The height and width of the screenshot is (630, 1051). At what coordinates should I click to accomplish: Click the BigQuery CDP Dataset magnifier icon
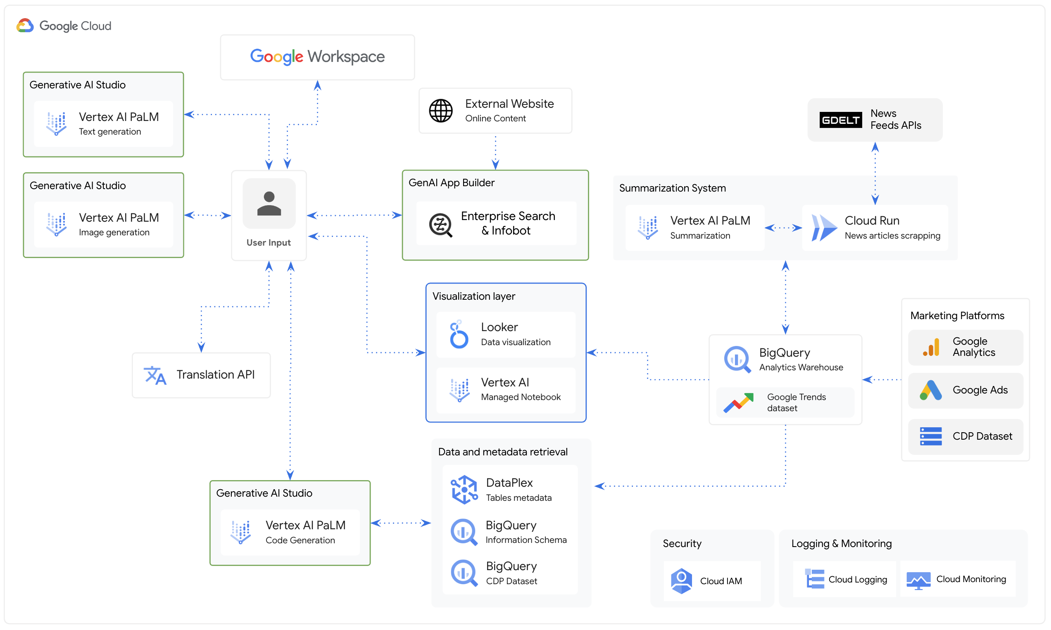(x=464, y=573)
